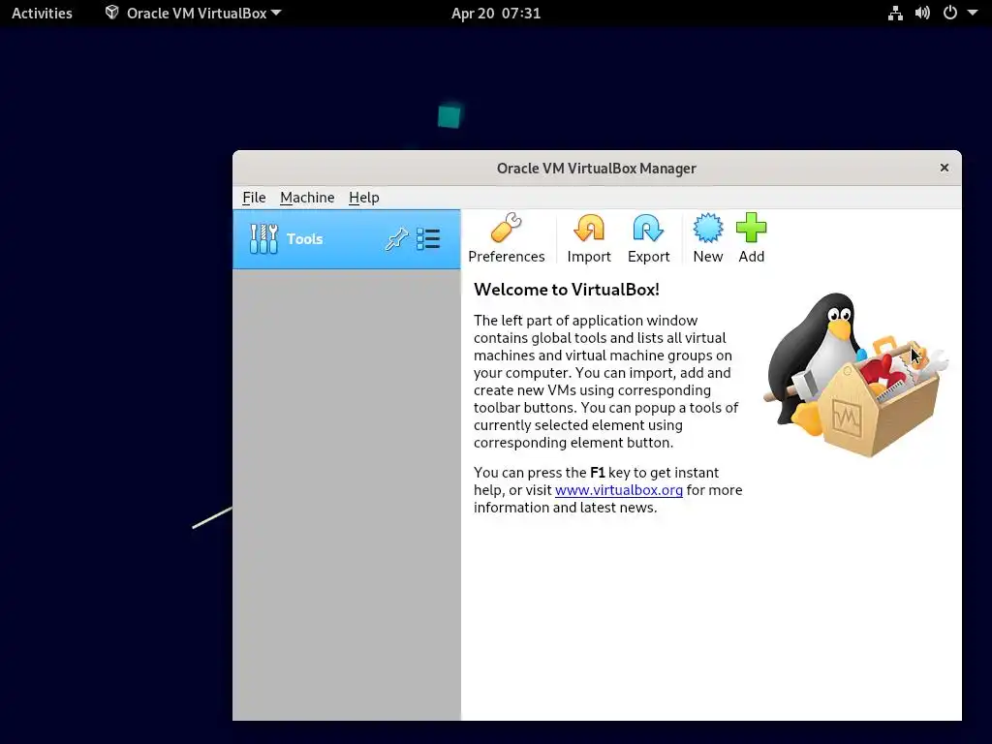Open GNOME Activities overview
992x744 pixels.
click(x=42, y=14)
